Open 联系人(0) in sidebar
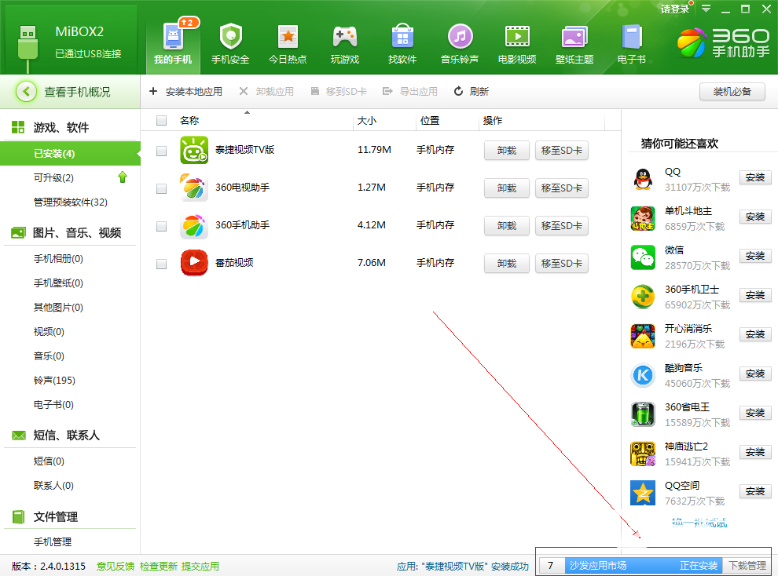Viewport: 778px width, 576px height. point(53,486)
